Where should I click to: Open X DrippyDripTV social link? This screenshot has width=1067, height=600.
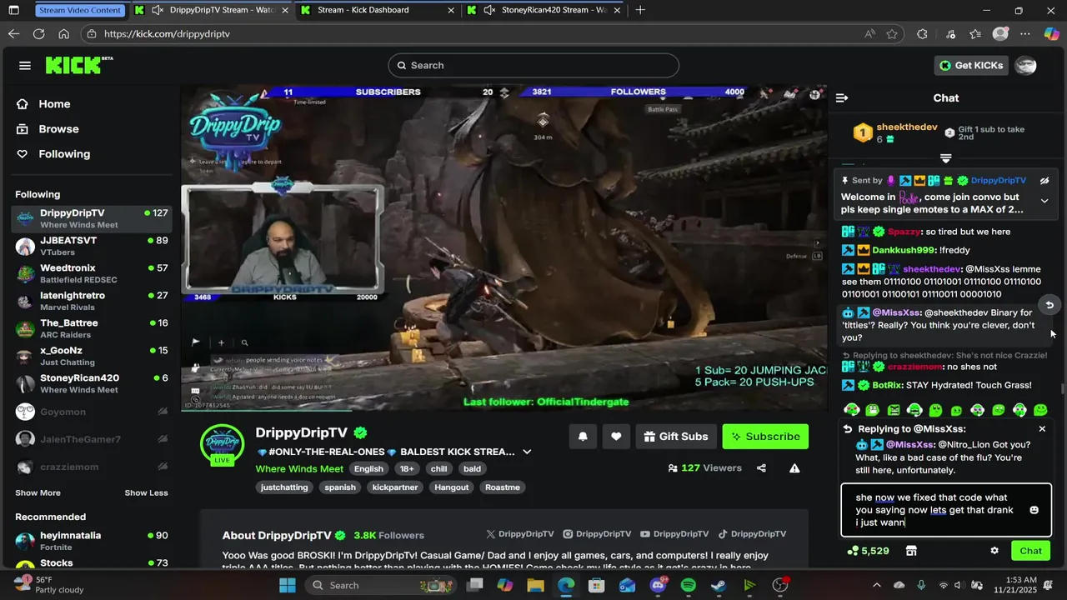(x=521, y=534)
